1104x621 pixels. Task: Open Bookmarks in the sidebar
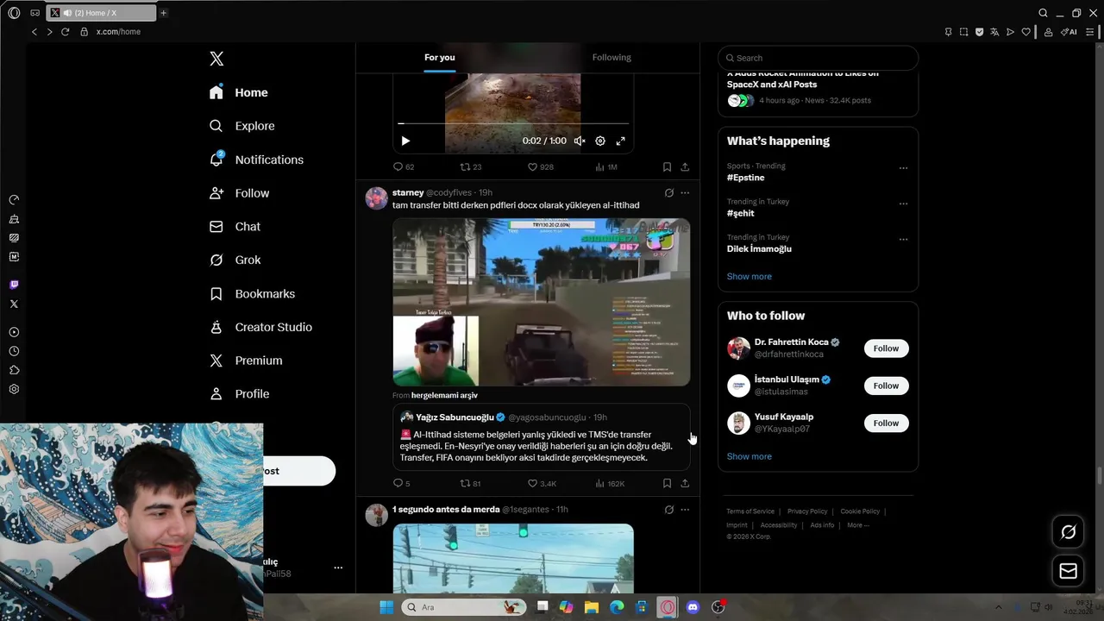coord(252,294)
